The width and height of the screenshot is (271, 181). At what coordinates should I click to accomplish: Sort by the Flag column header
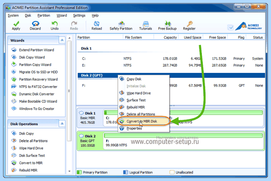pos(237,37)
